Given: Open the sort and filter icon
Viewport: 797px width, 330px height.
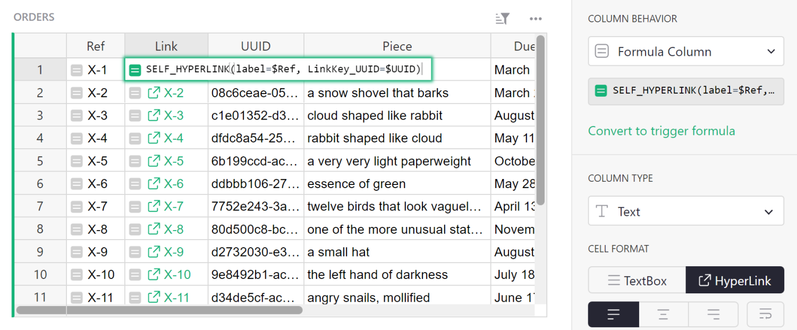Looking at the screenshot, I should click(x=502, y=19).
